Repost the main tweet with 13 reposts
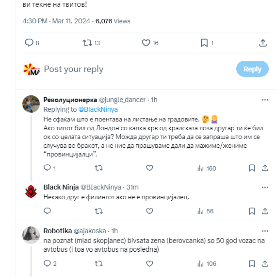The image size is (276, 277). [91, 43]
